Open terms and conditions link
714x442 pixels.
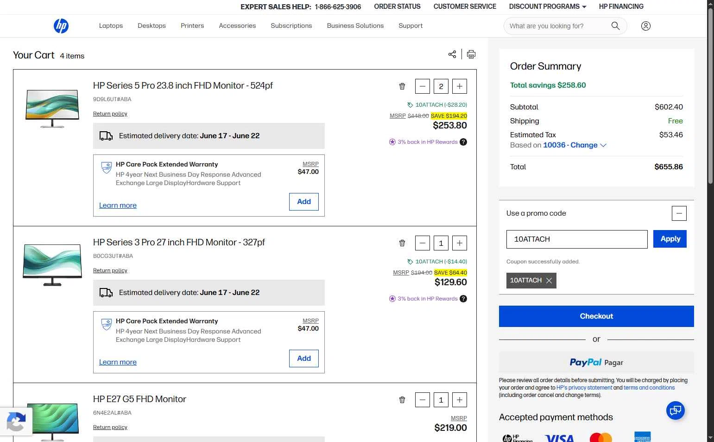[x=649, y=388]
